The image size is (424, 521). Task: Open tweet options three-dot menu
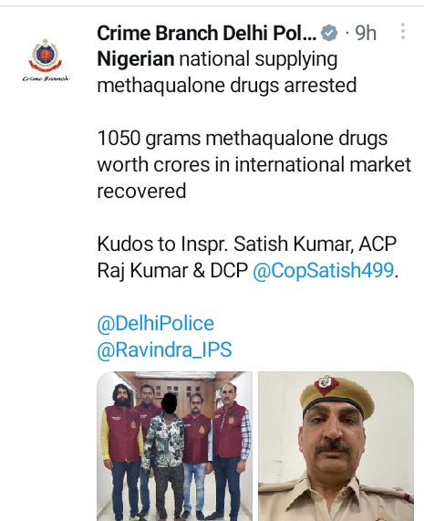tap(403, 31)
